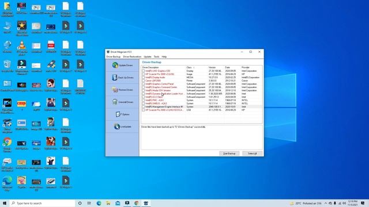Open the Update menu

148,57
